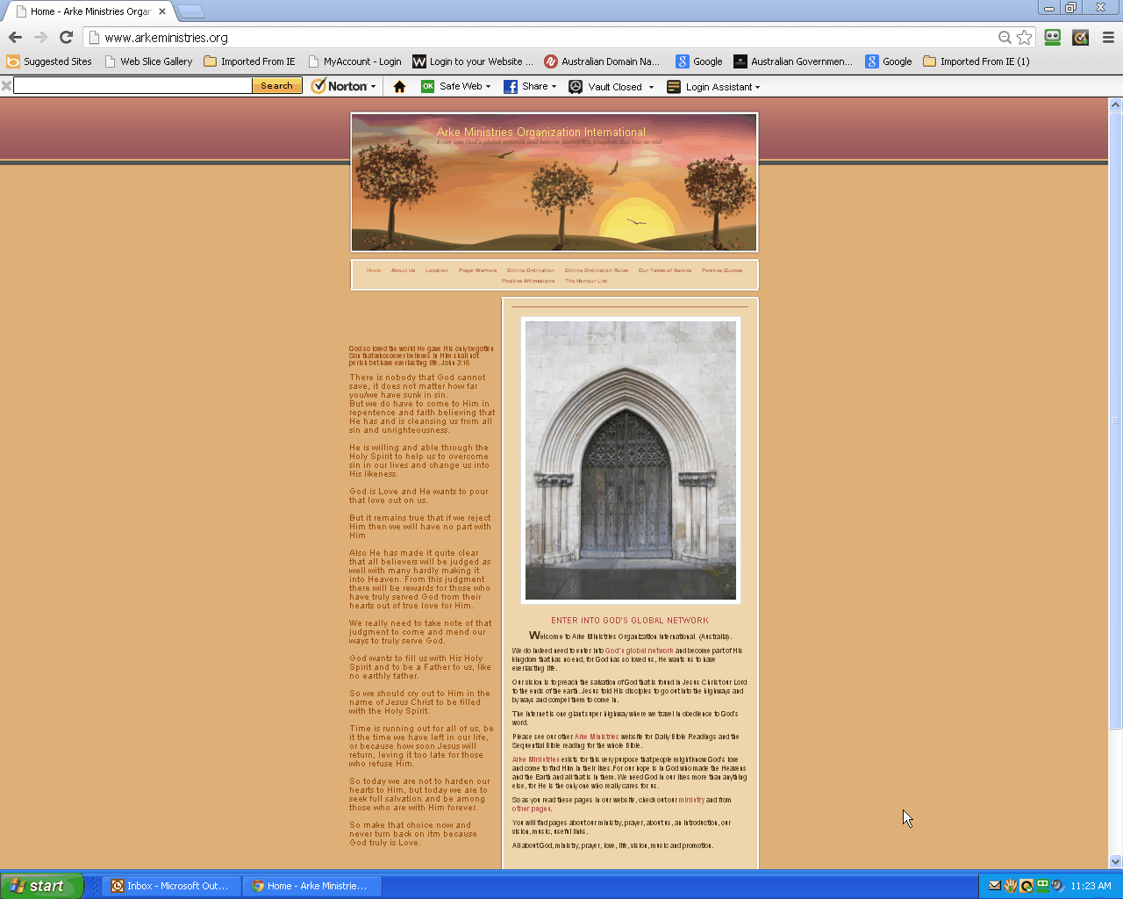Open Login to your Website bookmark

click(473, 61)
